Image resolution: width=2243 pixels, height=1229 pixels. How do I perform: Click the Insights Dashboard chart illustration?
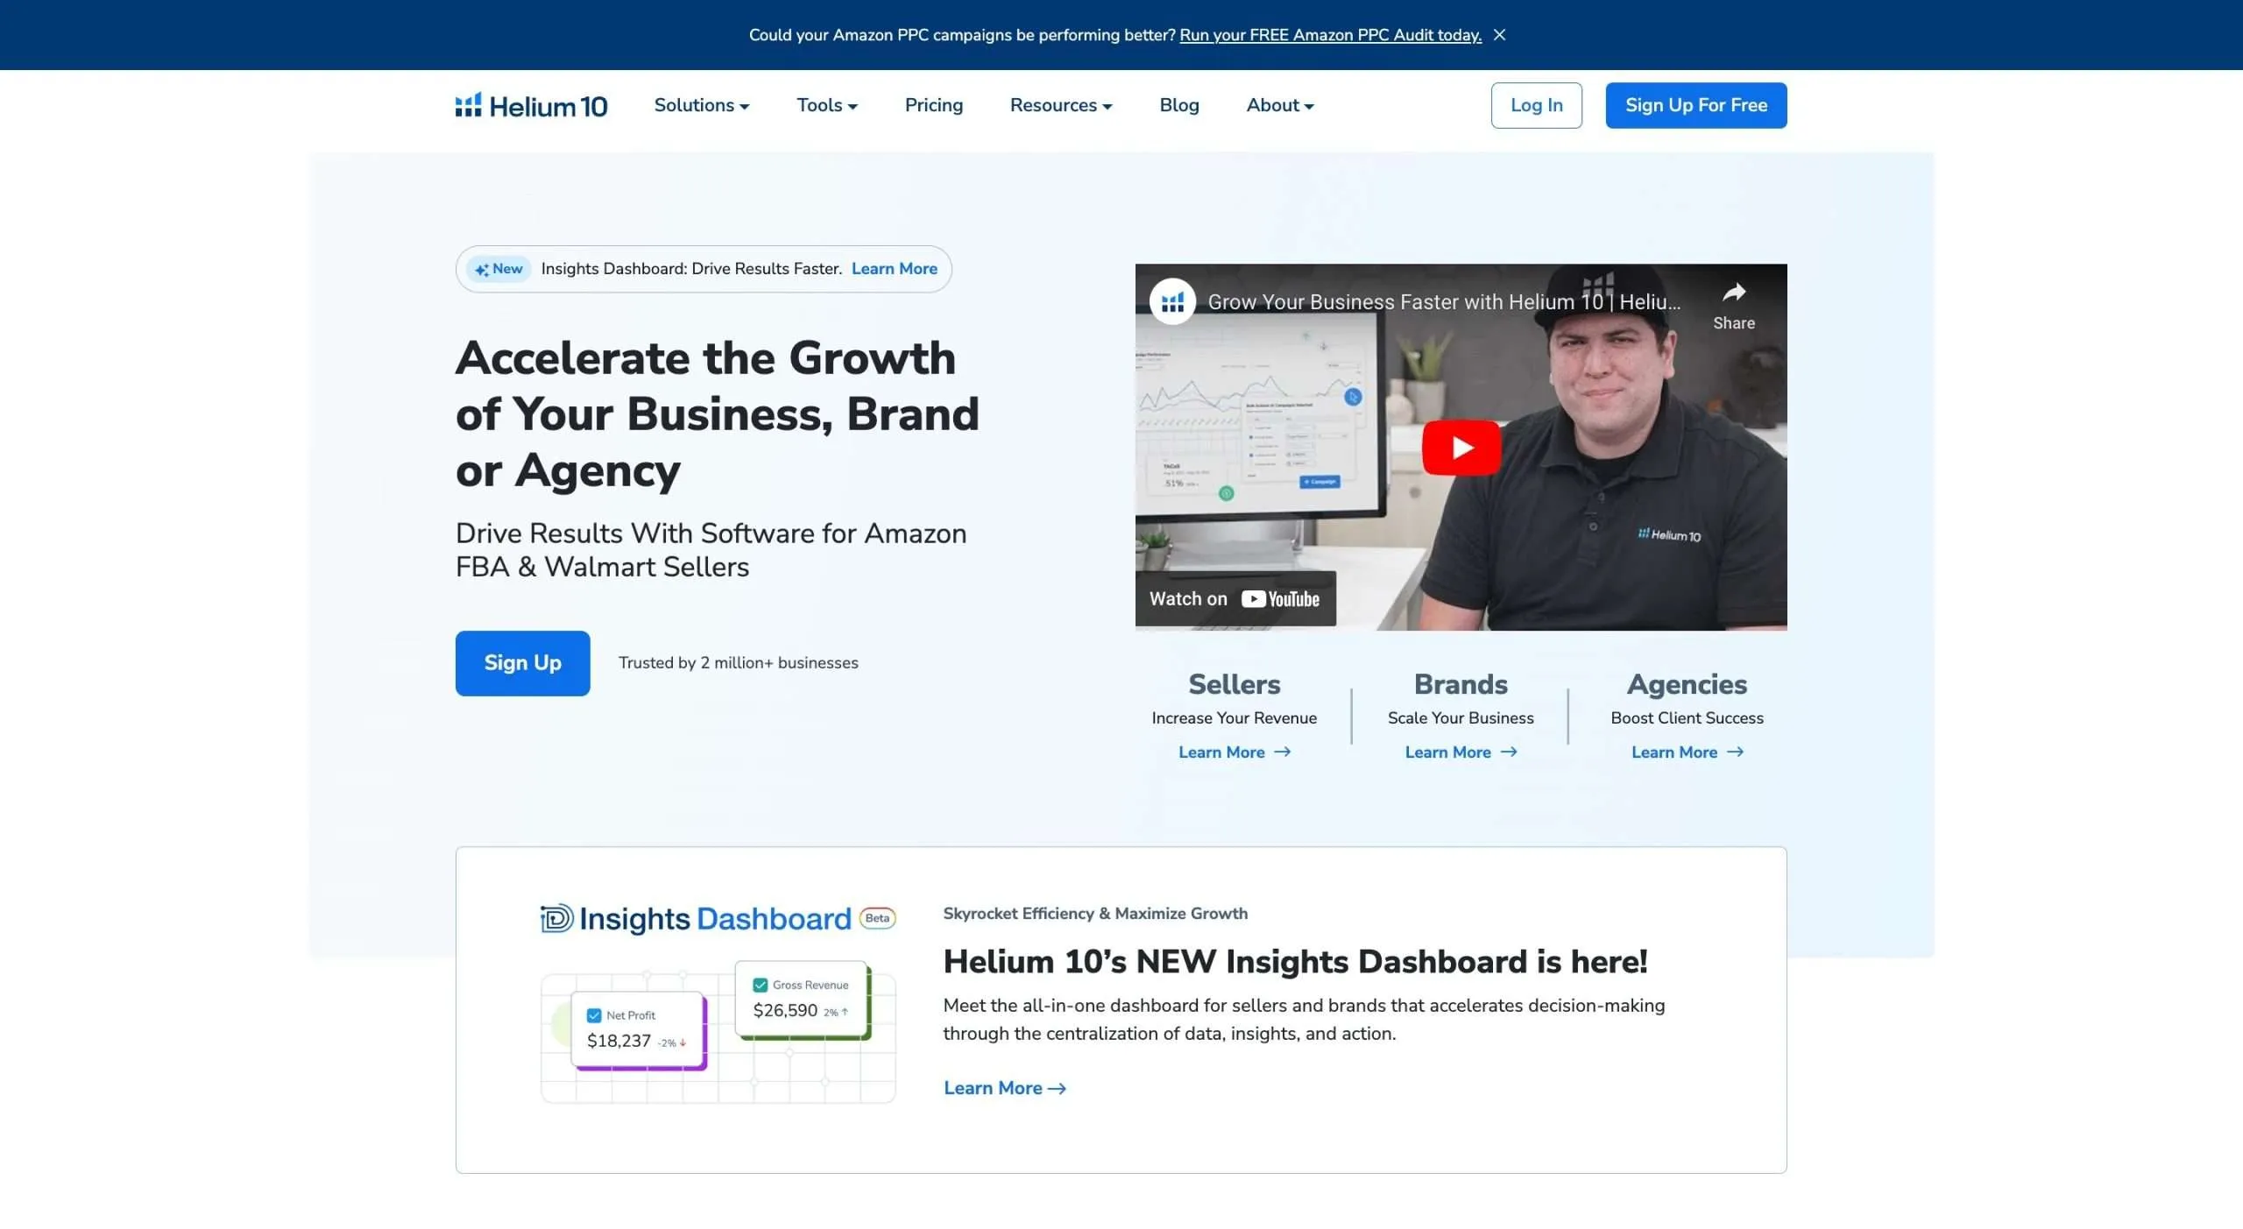coord(718,1032)
